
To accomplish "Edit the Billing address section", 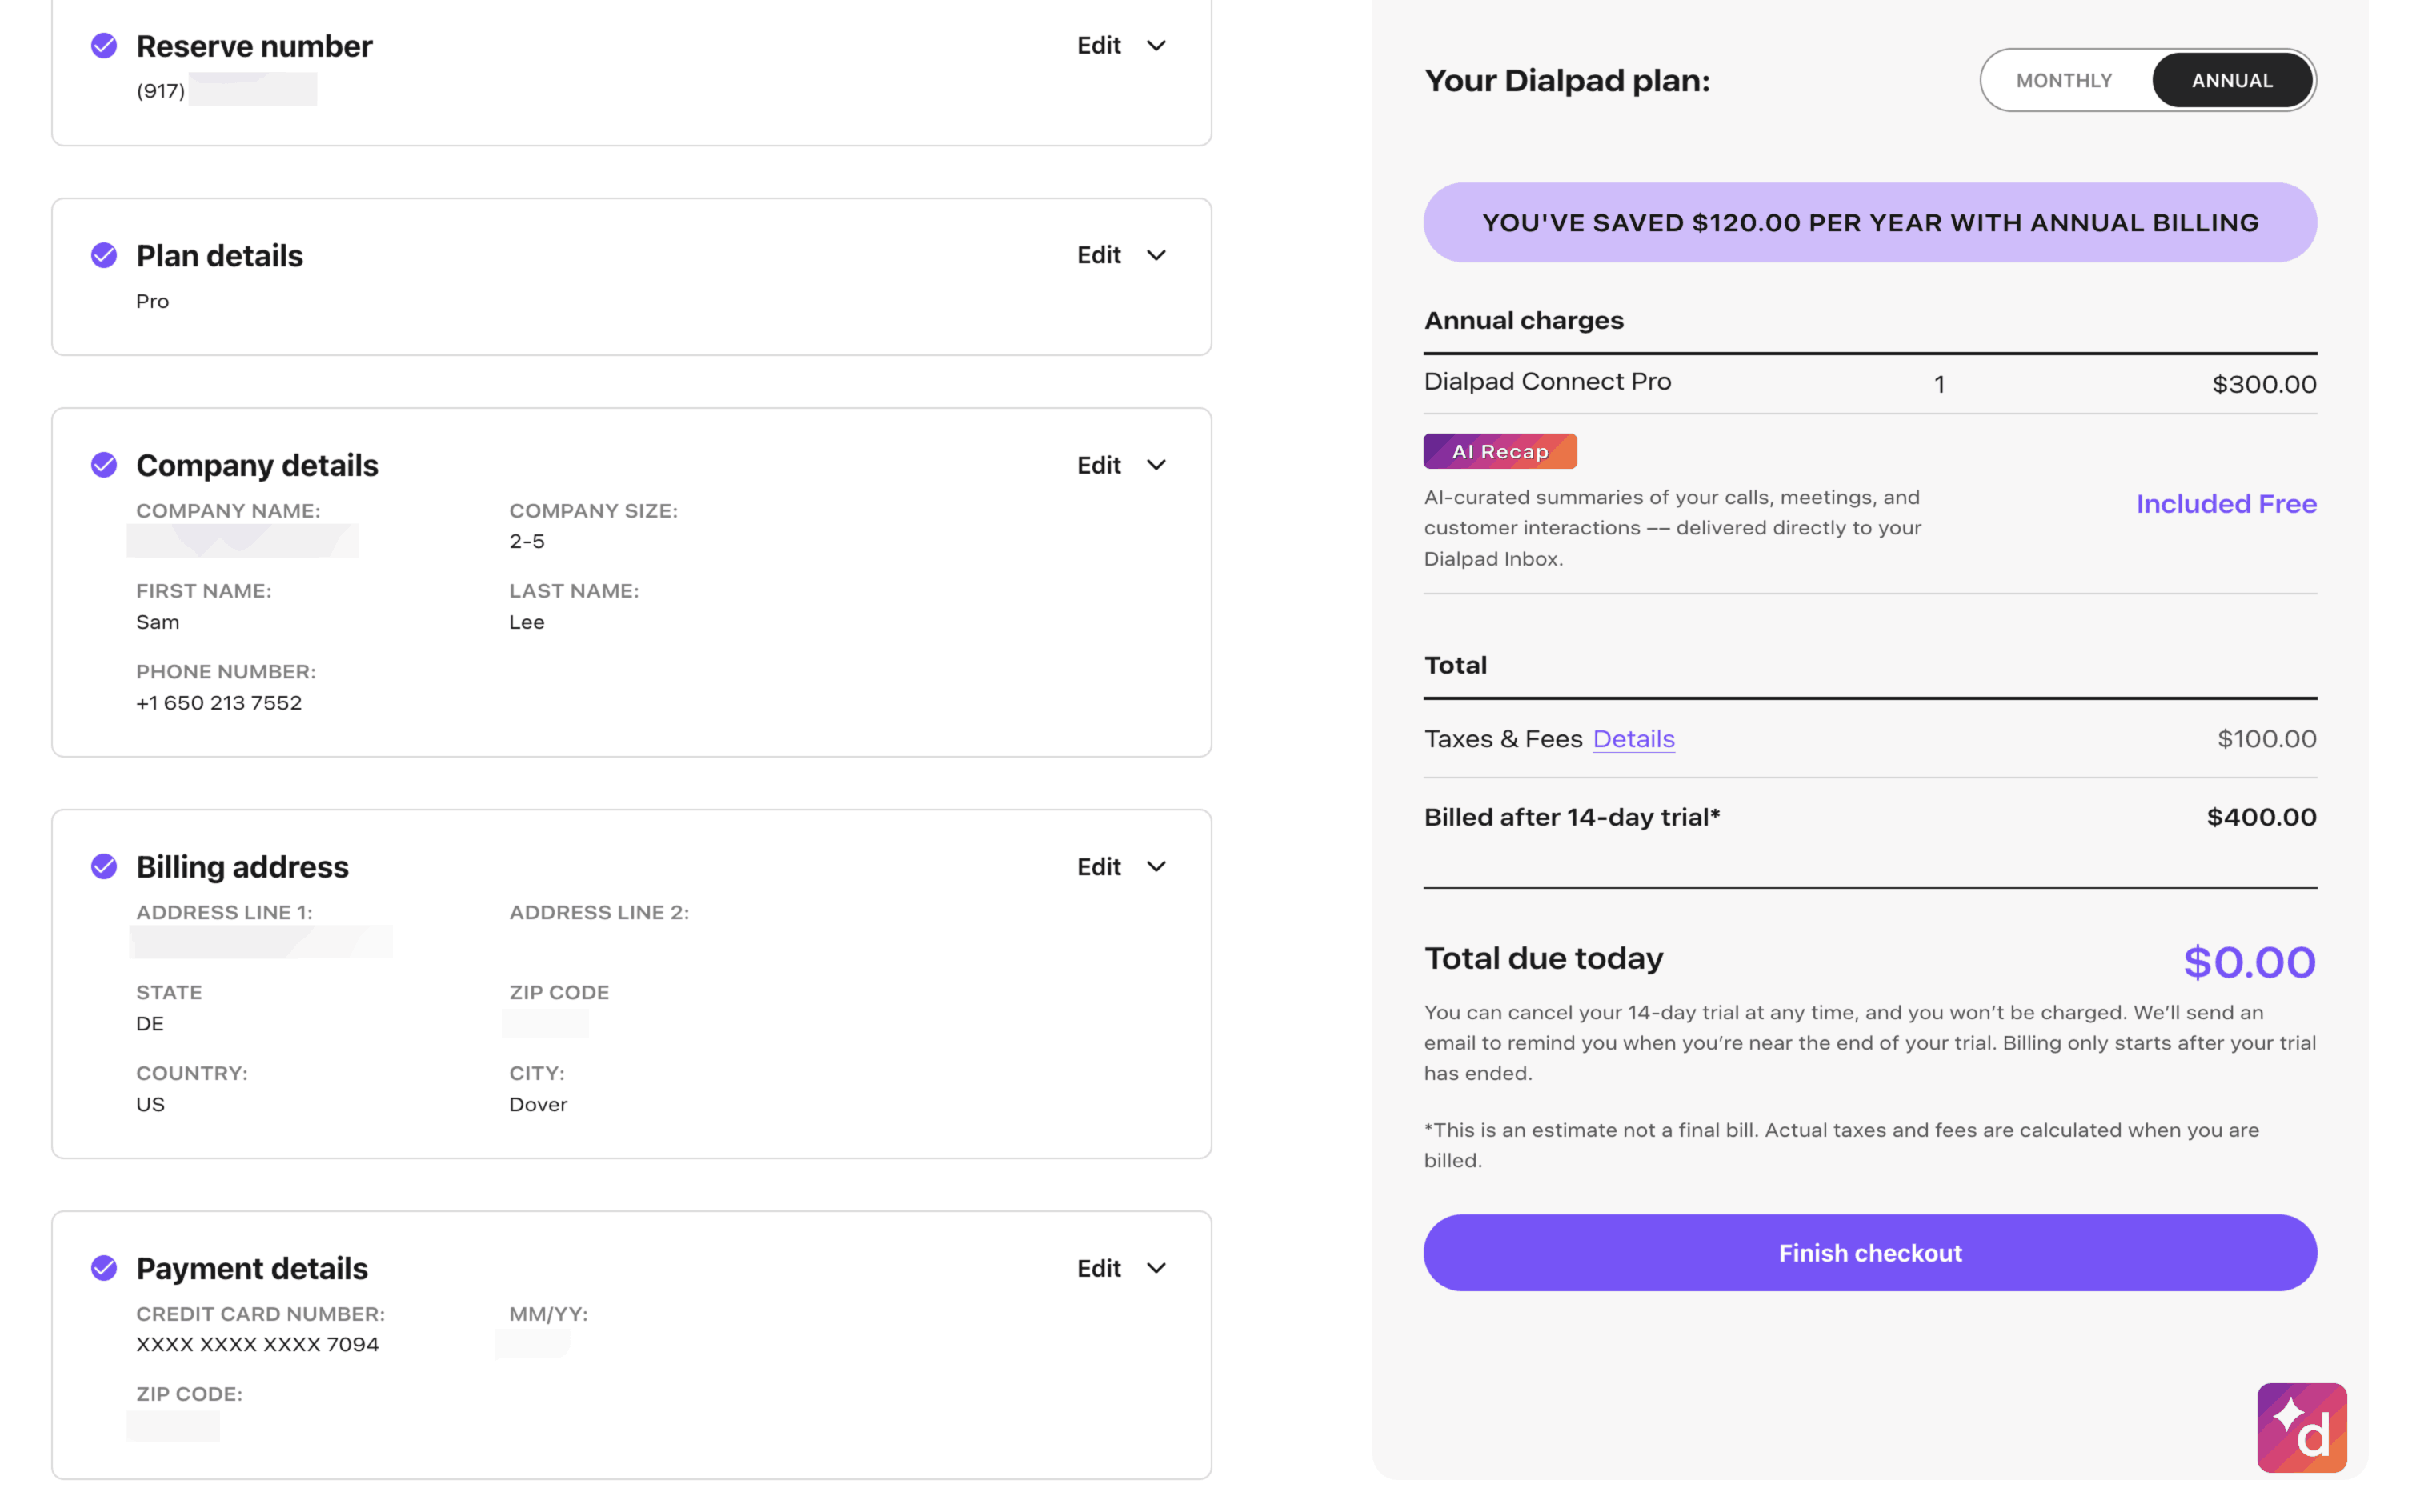I will coord(1098,867).
